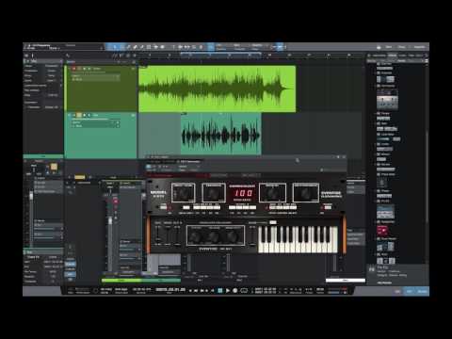Click leftmost large knob in plugin top row
The width and height of the screenshot is (452, 339).
[184, 193]
